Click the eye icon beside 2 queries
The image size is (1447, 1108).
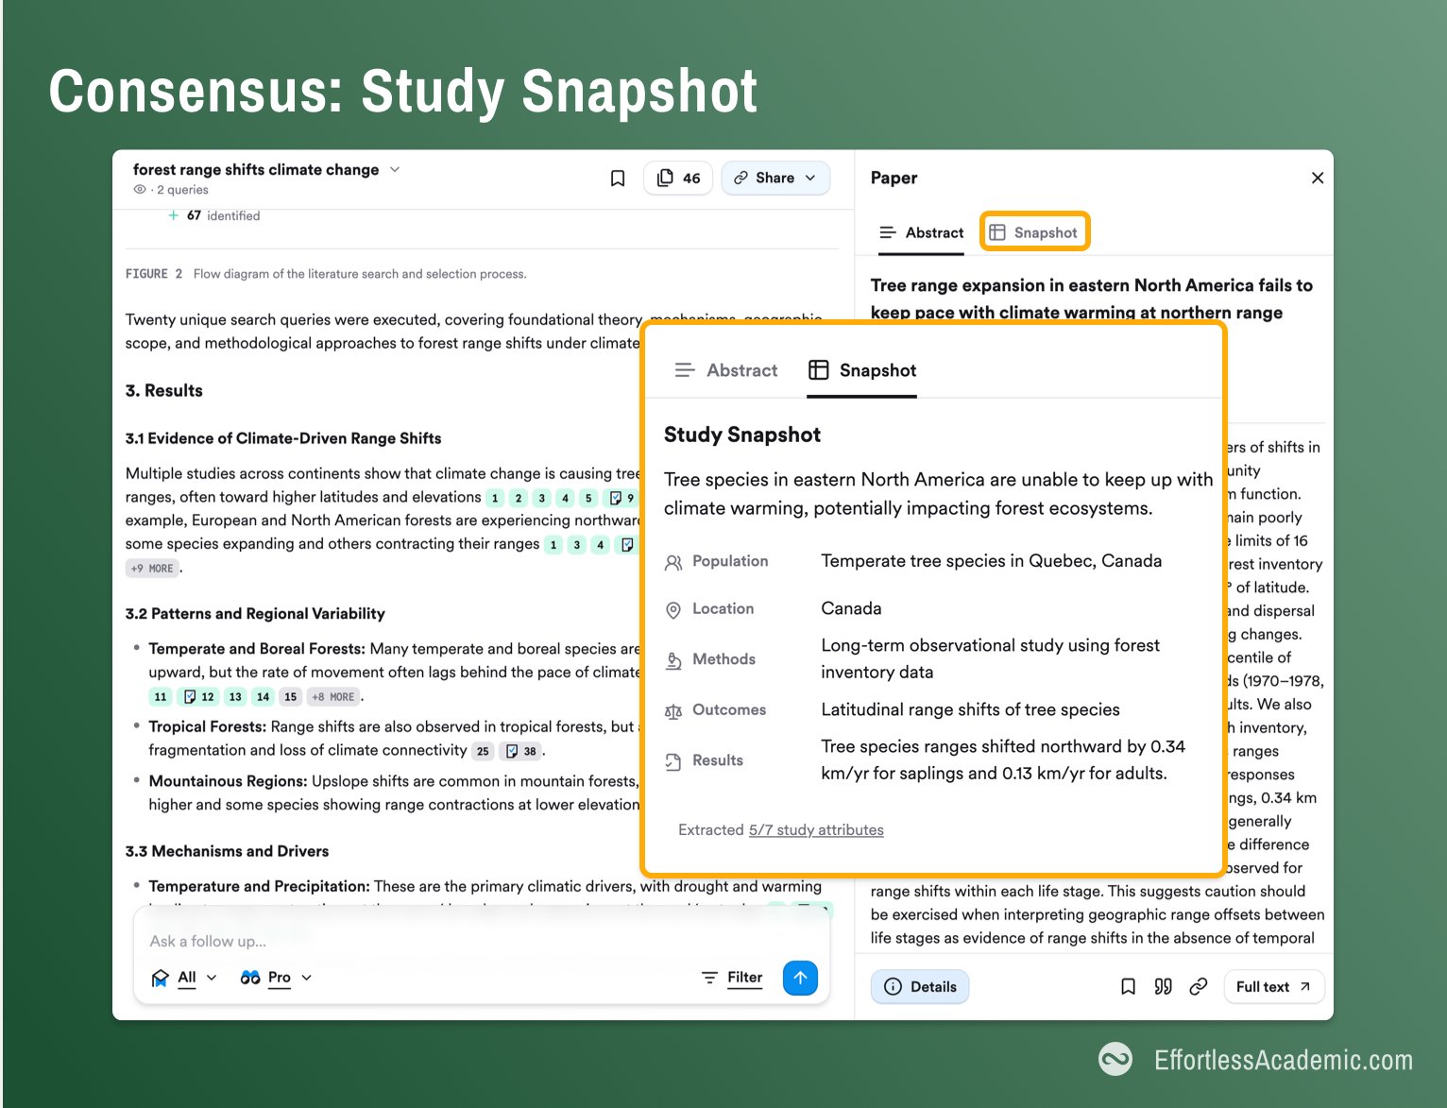coord(140,190)
